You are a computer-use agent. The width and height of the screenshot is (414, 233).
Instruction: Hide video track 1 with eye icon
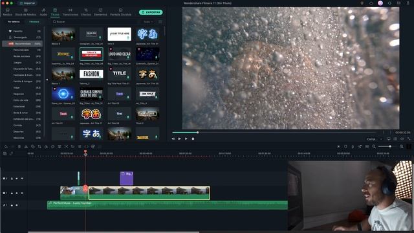pos(22,193)
